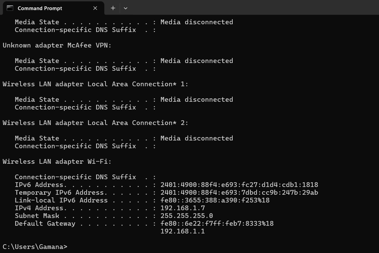
Task: Click the Default Gateway address 192.168.1.1
Action: coord(182,231)
